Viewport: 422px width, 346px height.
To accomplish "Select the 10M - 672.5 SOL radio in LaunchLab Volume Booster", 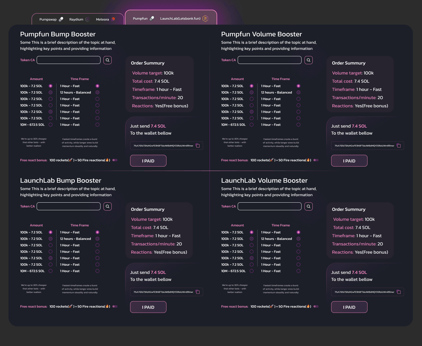I will 251,271.
